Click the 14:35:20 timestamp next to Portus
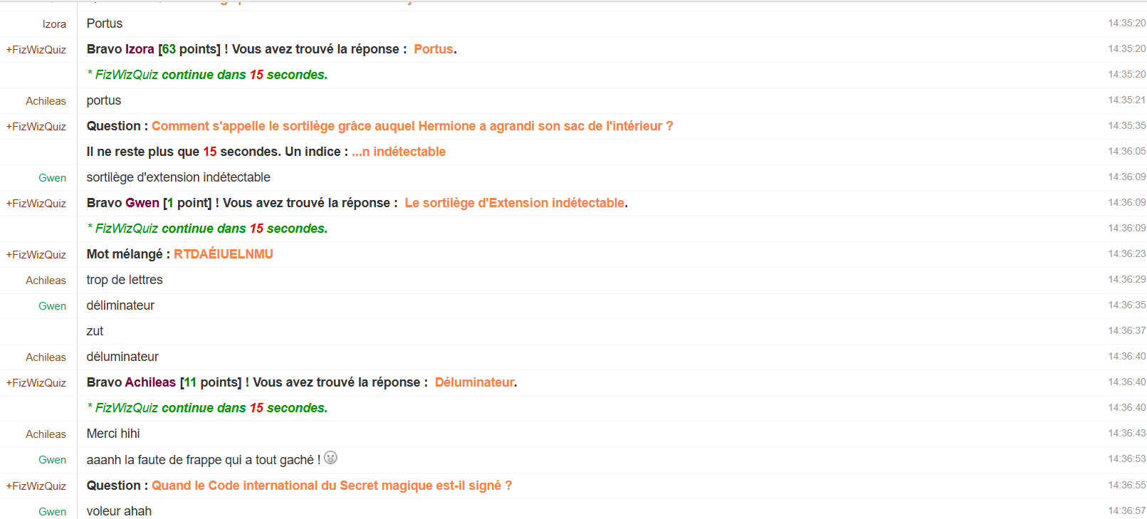Viewport: 1147px width, 519px height. click(x=1126, y=23)
